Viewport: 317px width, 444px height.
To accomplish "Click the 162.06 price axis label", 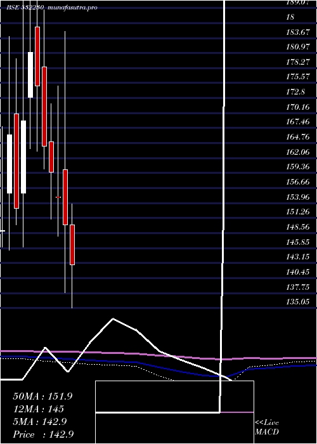I will click(x=298, y=152).
